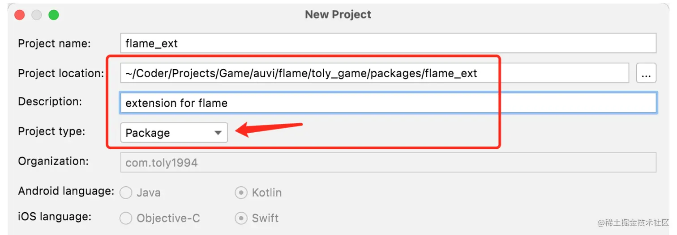Focus the Description field with extension text

click(x=388, y=103)
